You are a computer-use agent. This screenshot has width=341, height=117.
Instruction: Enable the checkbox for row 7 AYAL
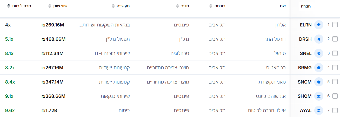[x=335, y=111]
